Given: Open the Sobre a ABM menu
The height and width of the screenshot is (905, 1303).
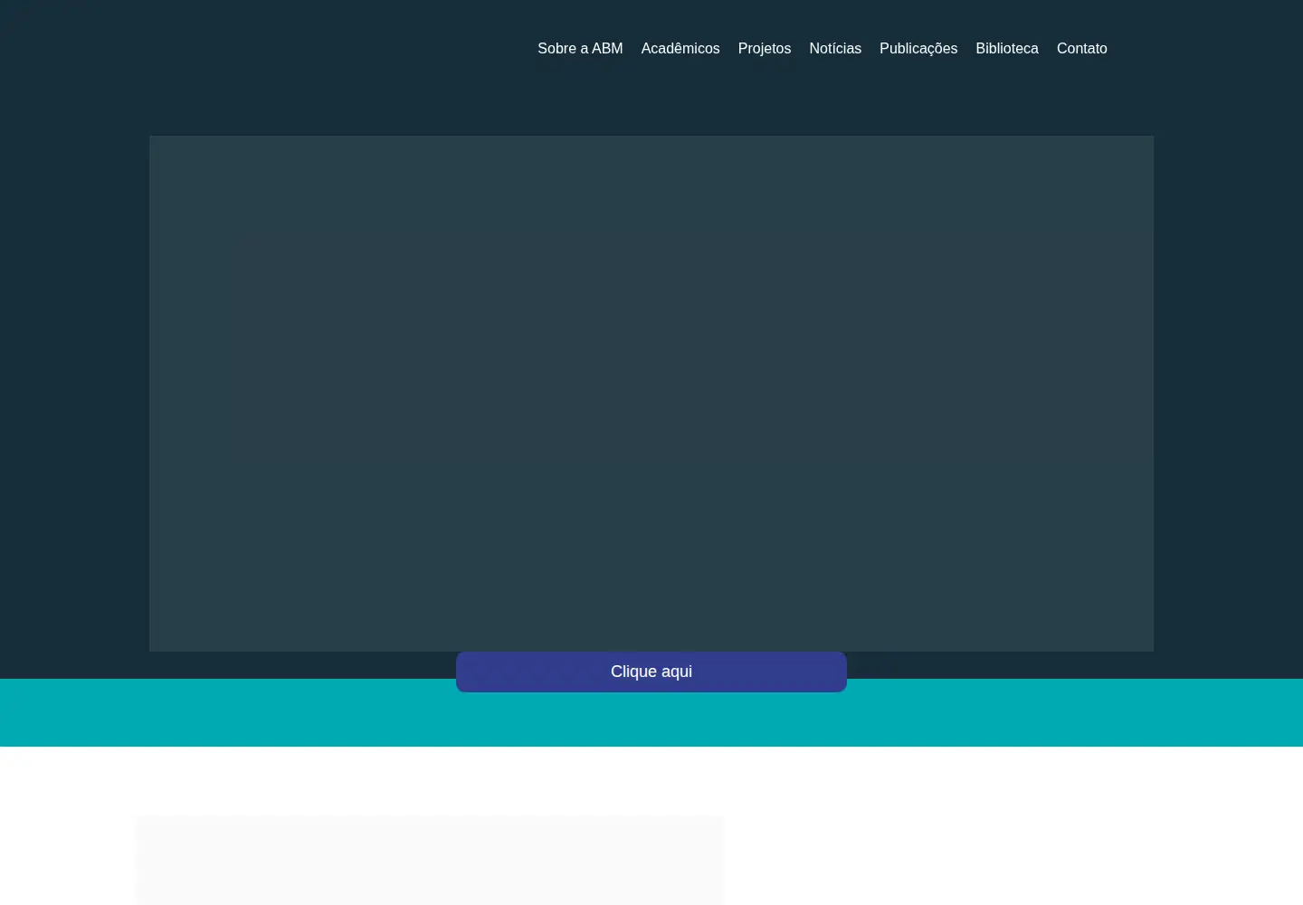Looking at the screenshot, I should (x=580, y=49).
